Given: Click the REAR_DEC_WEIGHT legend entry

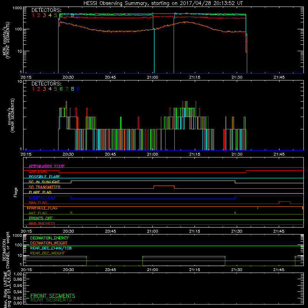Looking at the screenshot, I should tap(47, 253).
